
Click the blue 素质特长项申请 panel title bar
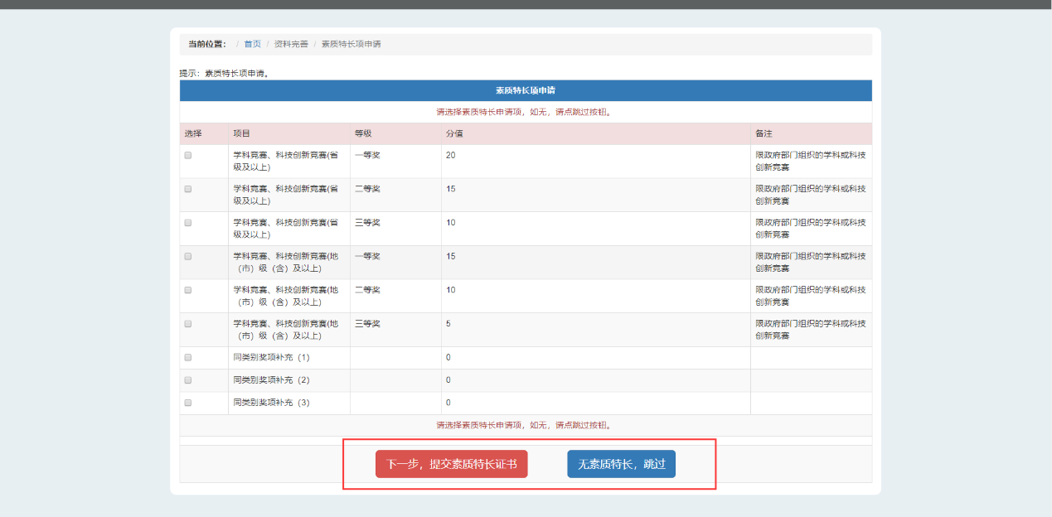click(x=525, y=90)
